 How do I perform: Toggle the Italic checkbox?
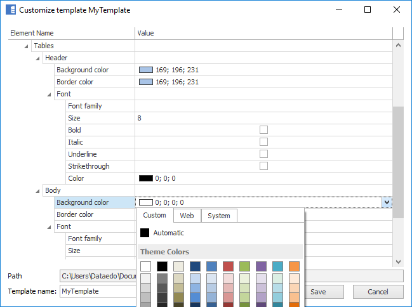click(x=263, y=142)
